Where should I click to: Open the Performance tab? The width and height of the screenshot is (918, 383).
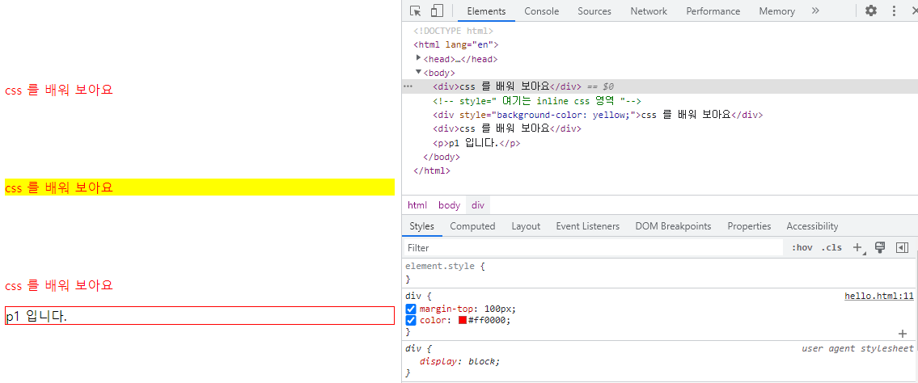click(713, 11)
